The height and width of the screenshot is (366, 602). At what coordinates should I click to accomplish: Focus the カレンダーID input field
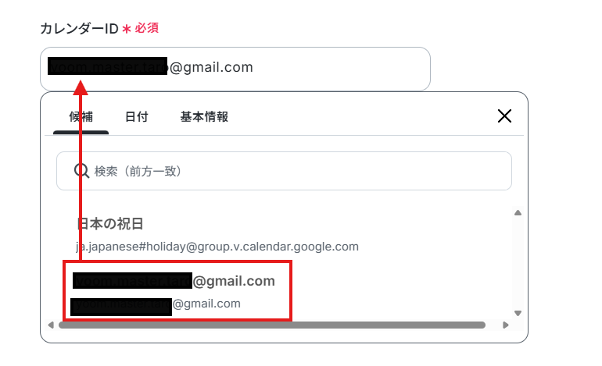tap(235, 69)
